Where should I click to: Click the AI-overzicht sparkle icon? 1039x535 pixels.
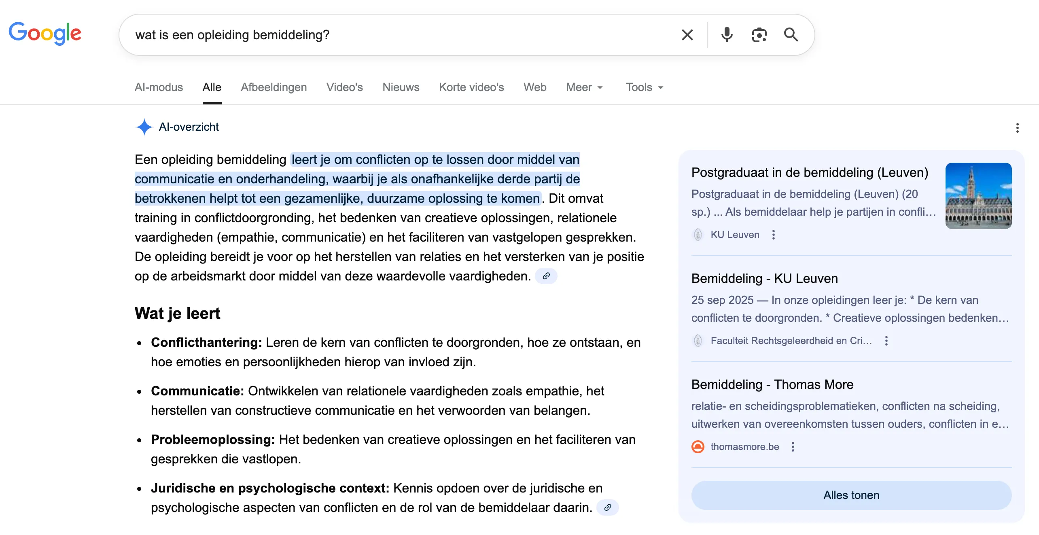click(144, 127)
